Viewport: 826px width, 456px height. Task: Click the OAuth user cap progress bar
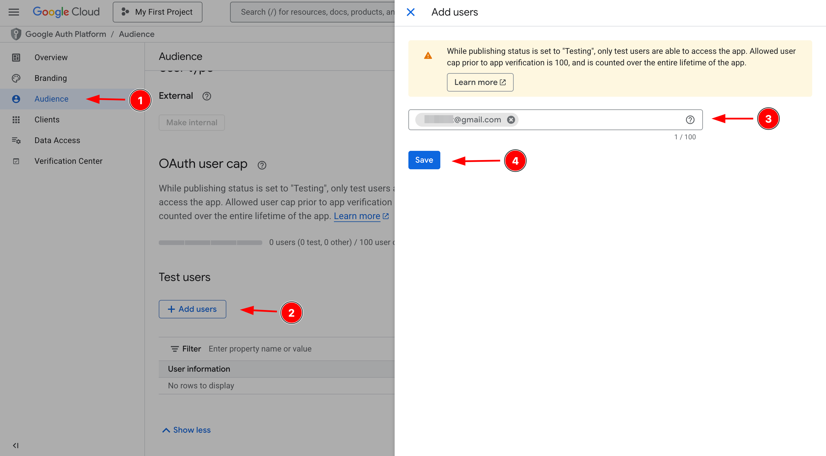210,243
